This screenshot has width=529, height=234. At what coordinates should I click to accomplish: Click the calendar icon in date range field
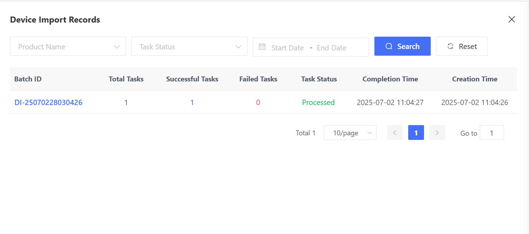(262, 47)
